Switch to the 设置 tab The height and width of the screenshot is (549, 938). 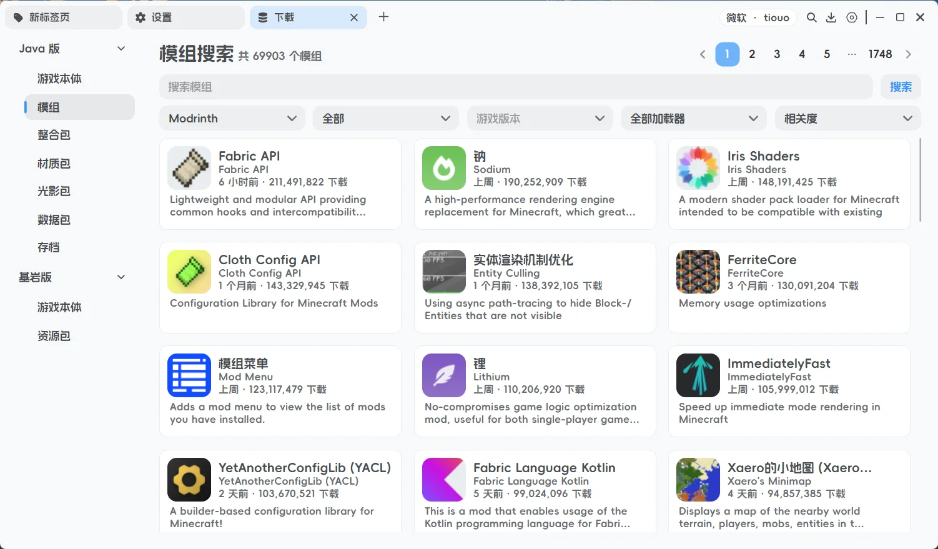point(185,17)
